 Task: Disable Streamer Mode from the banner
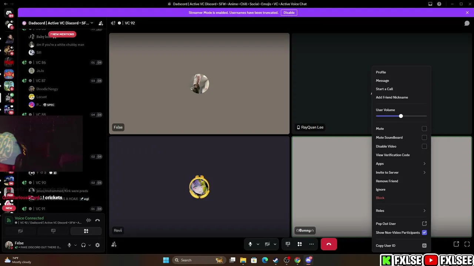point(289,13)
